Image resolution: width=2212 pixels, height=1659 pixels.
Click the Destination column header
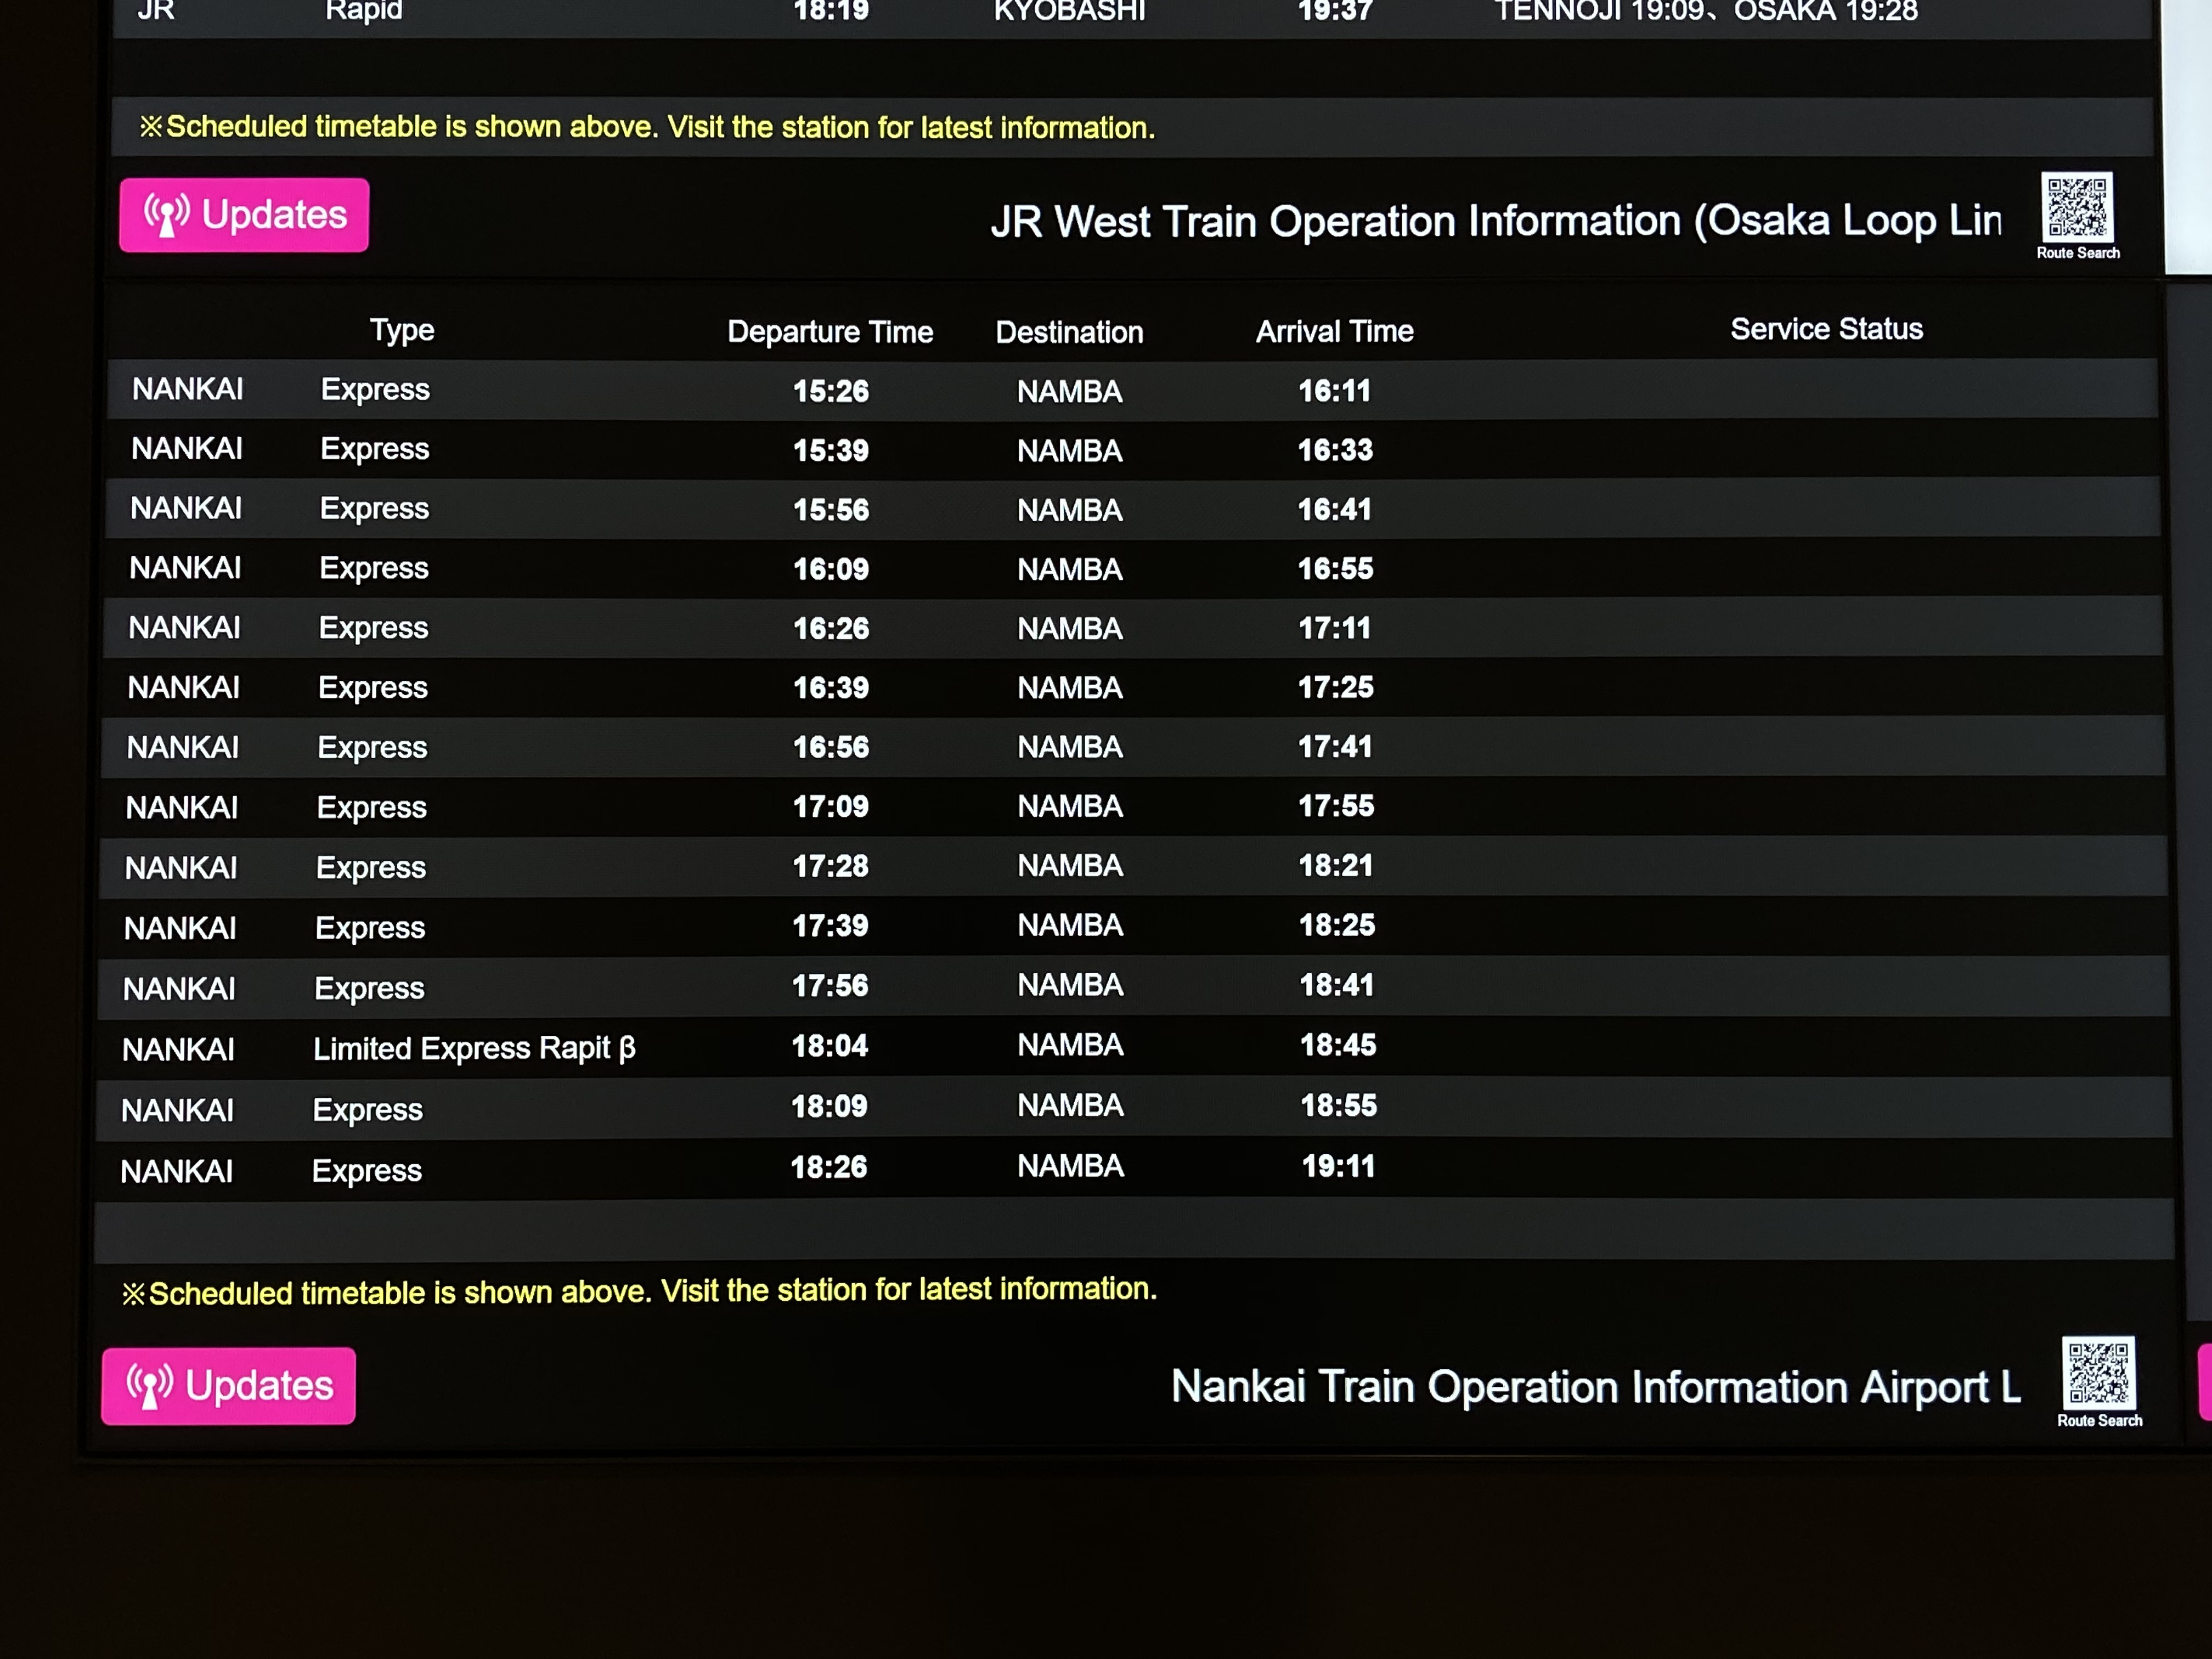[1069, 332]
